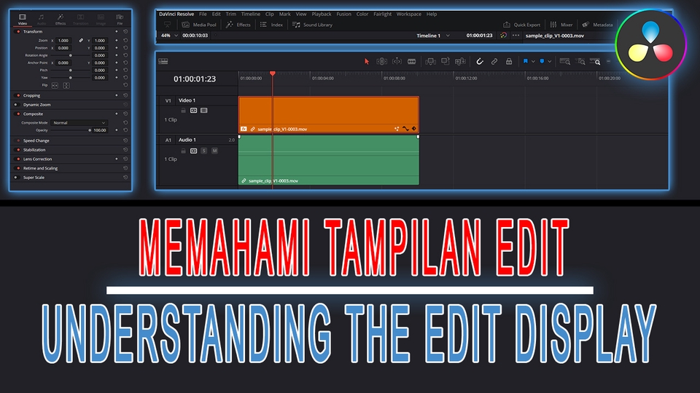
Task: Open the bypass color grades icon in viewer
Action: (x=504, y=35)
